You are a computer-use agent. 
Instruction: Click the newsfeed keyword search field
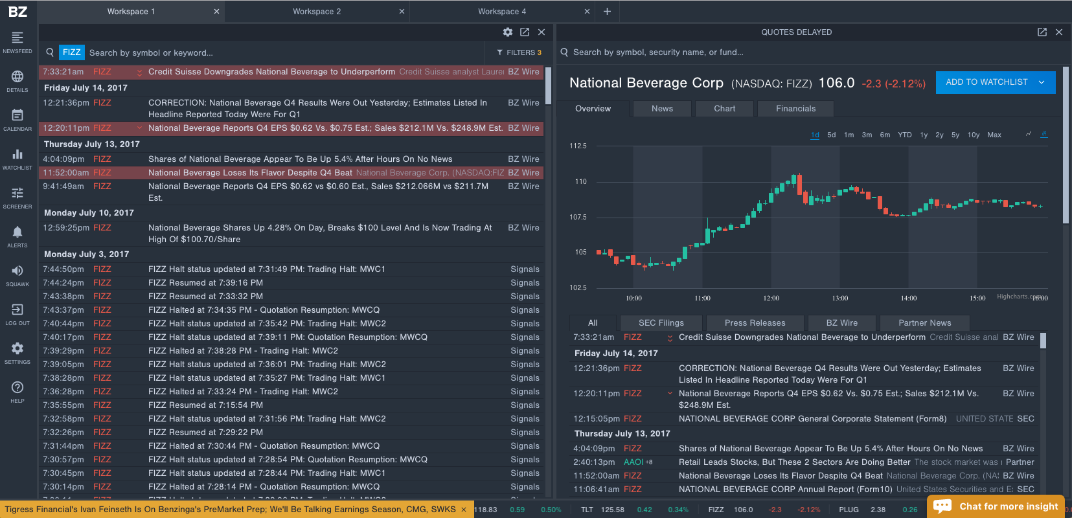285,52
